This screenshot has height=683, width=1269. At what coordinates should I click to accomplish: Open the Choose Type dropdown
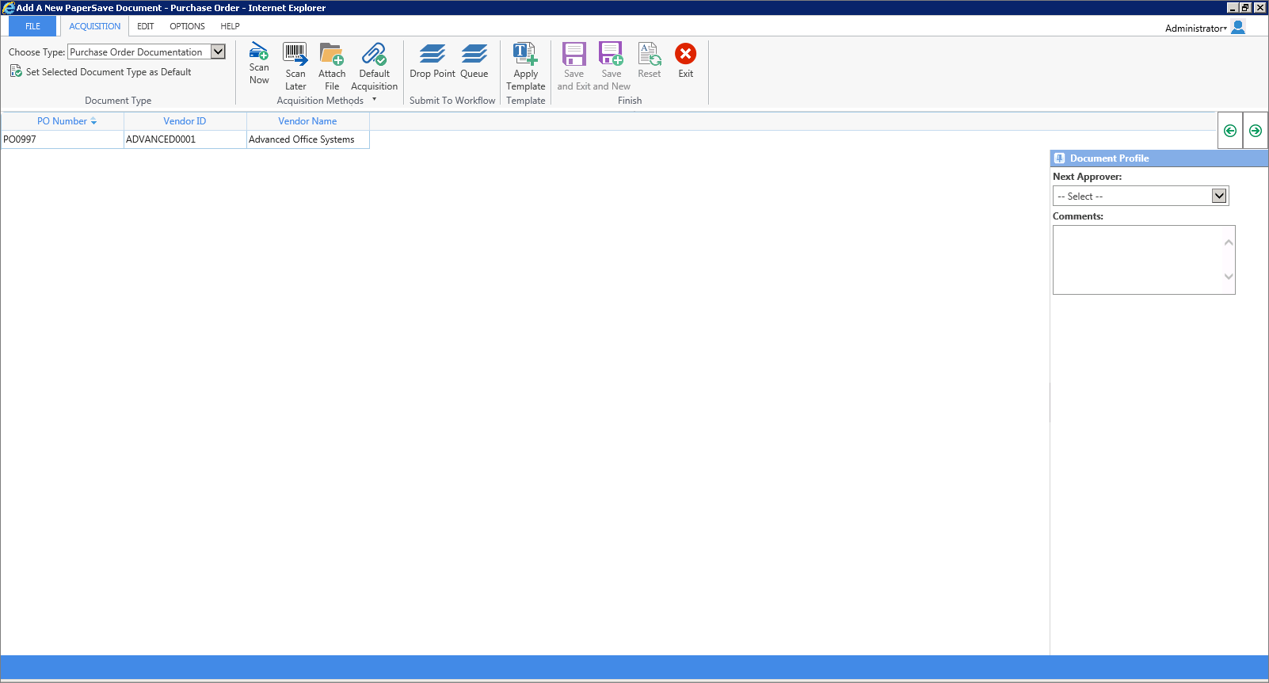(x=218, y=52)
